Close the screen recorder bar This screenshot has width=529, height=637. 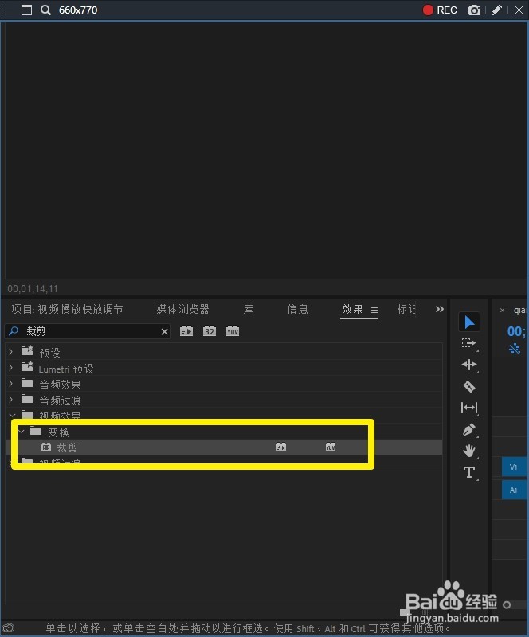[x=519, y=10]
